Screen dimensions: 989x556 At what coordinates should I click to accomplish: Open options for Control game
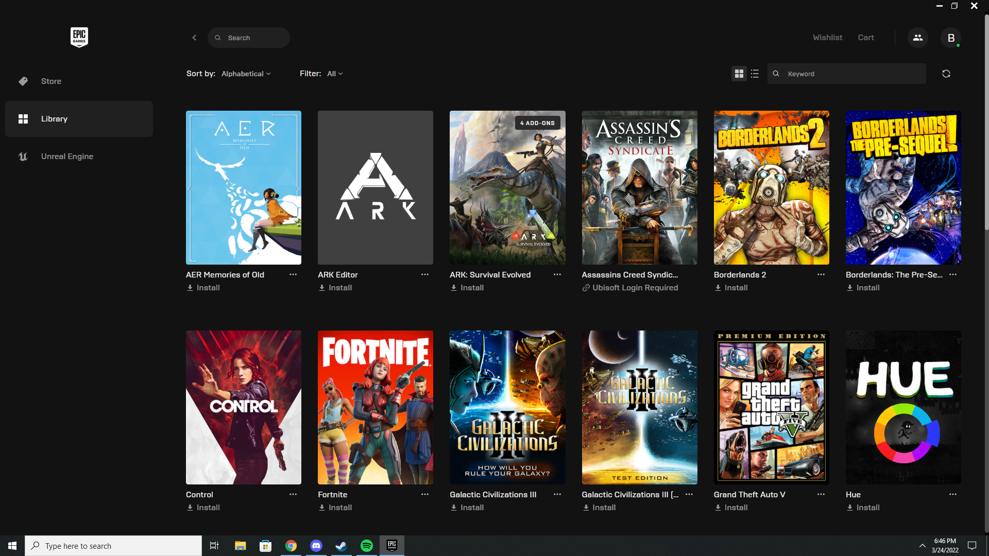[x=293, y=494]
